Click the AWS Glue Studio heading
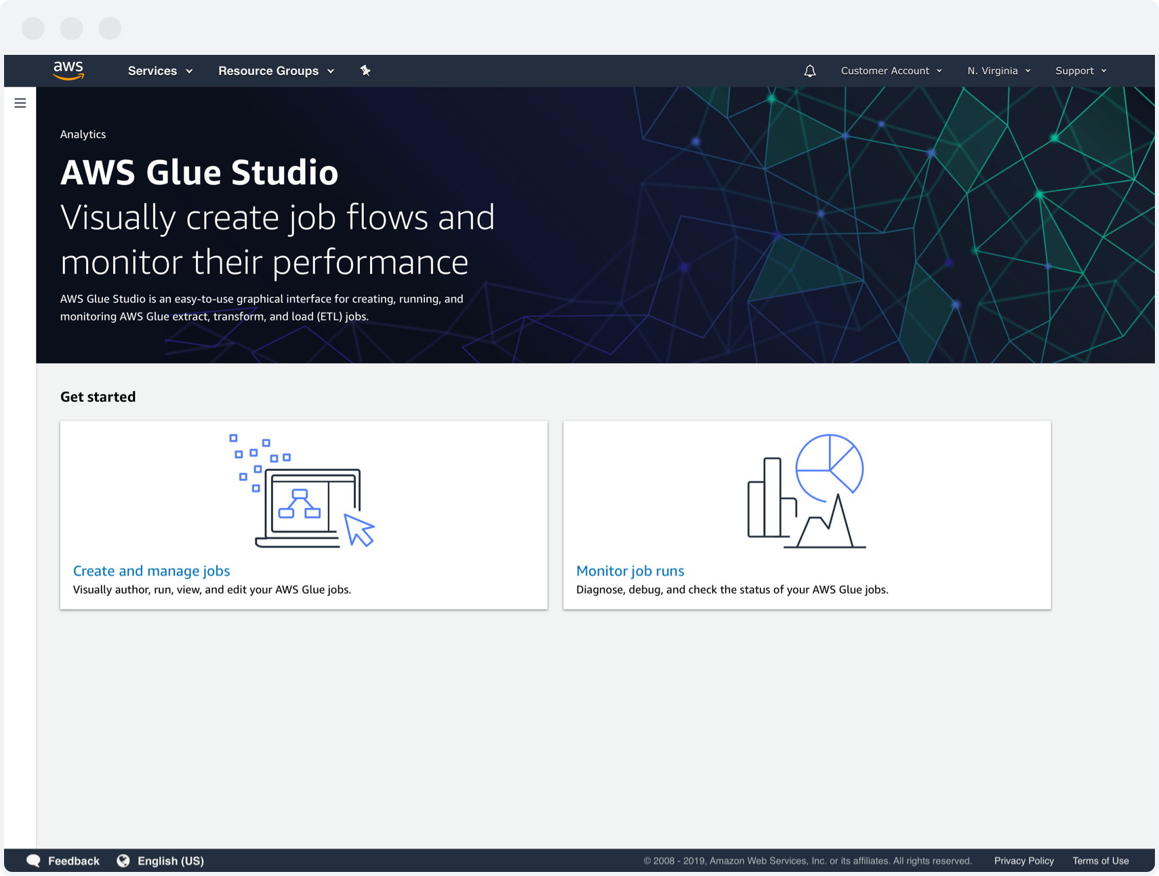 (x=199, y=172)
